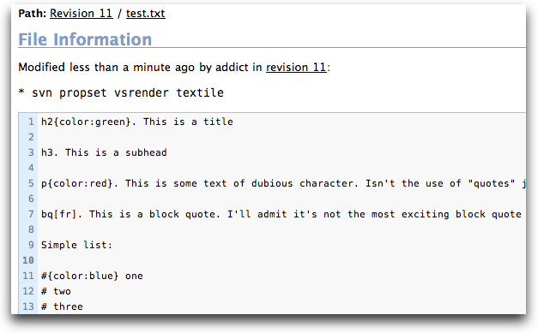Screen dimensions: 538x333
Task: Follow the revision 11 link in modified line
Action: (296, 67)
